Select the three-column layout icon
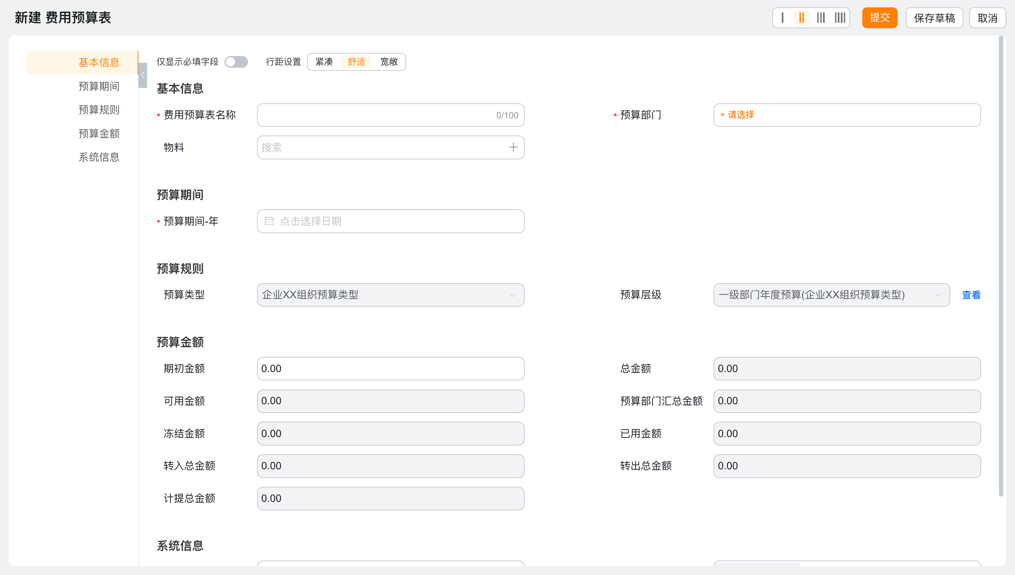 (821, 18)
